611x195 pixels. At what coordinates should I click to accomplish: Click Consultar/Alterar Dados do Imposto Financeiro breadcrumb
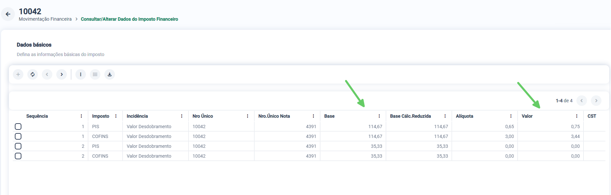tap(129, 19)
